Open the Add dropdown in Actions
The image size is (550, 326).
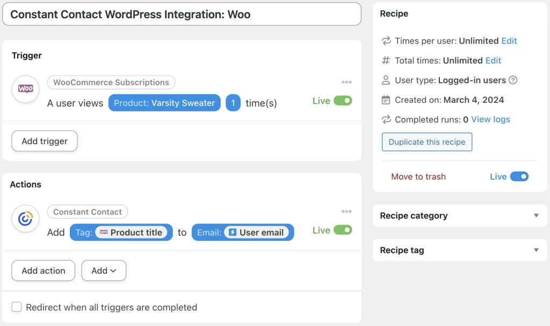tap(104, 271)
